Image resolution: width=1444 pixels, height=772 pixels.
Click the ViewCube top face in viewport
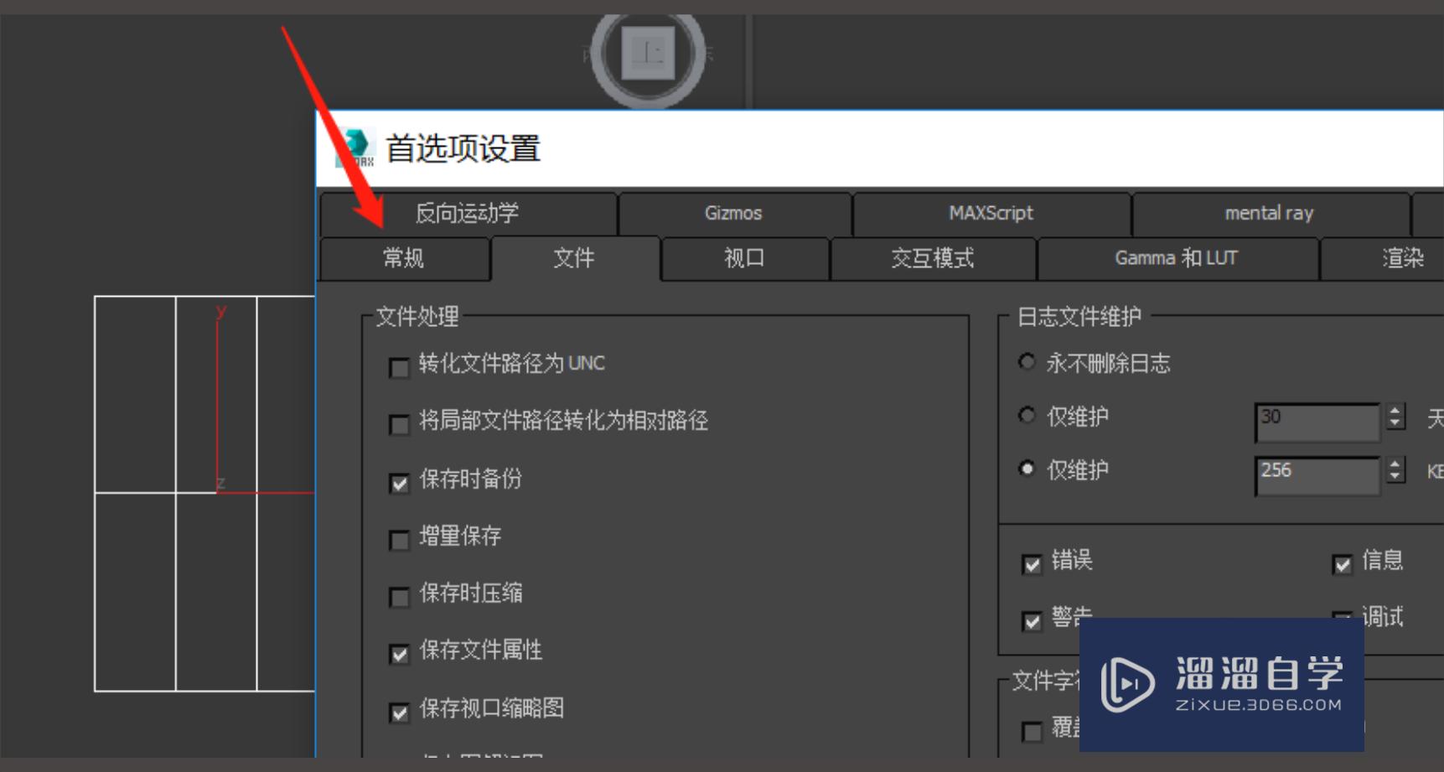coord(649,54)
